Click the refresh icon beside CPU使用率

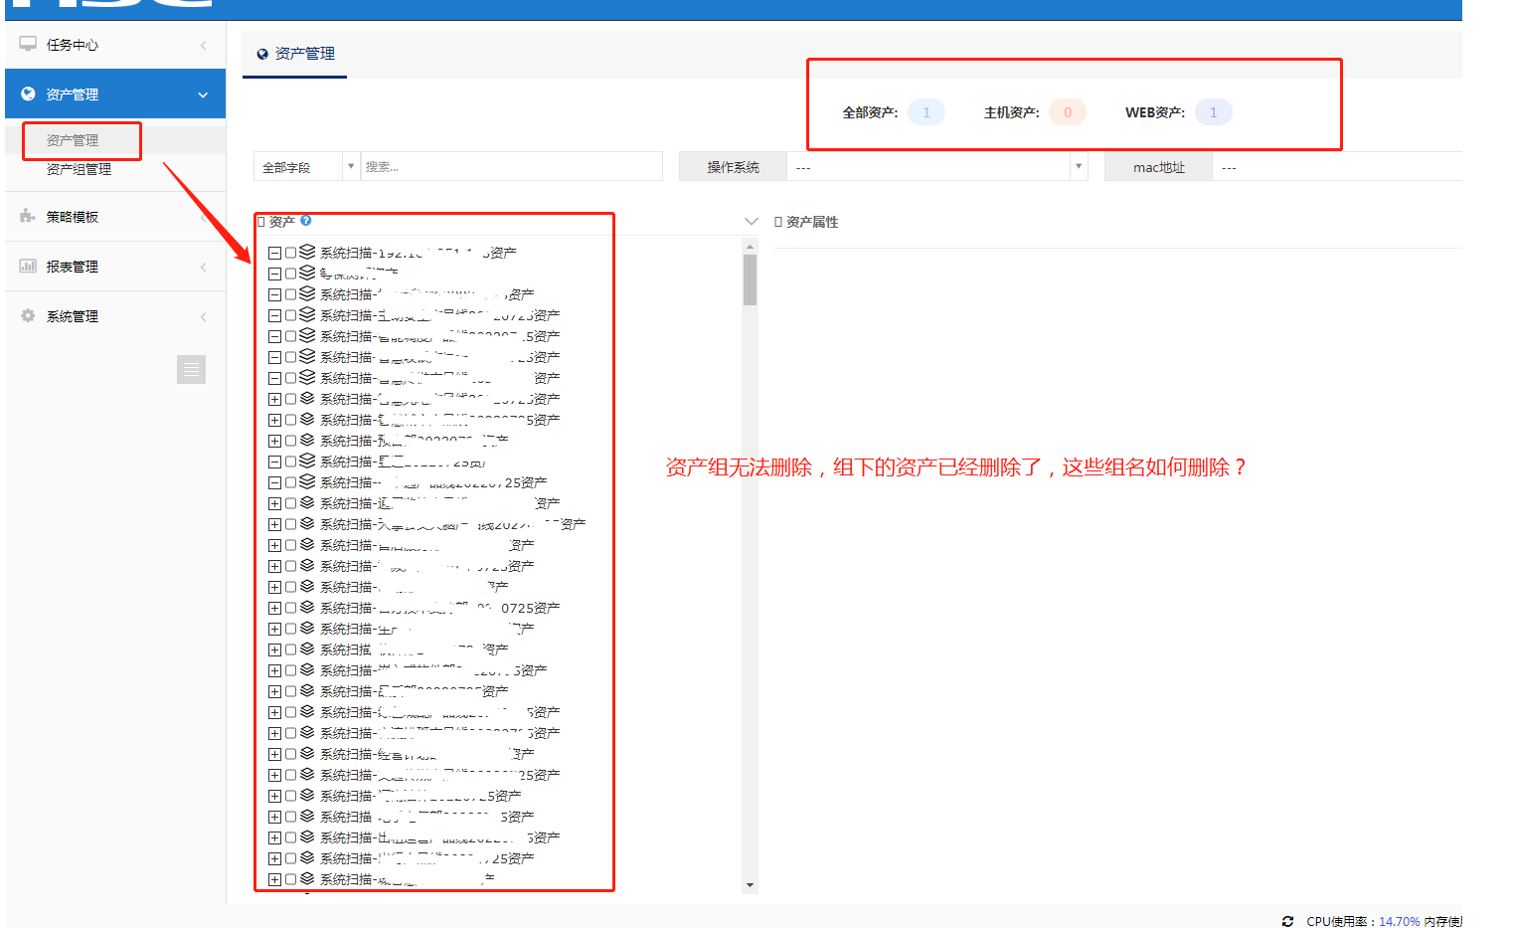tap(1287, 921)
